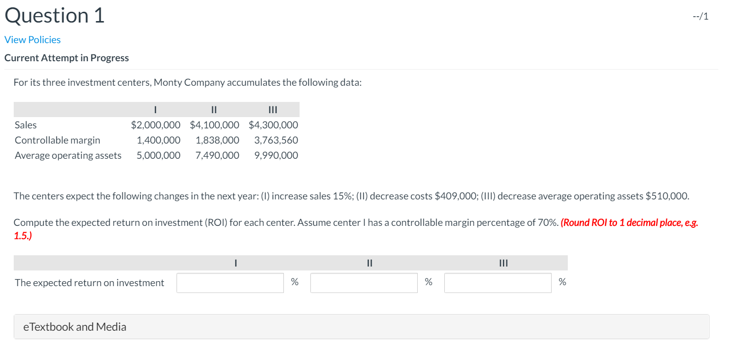Screen dimensions: 735x341
Task: Click column header I in the data table
Action: (155, 109)
